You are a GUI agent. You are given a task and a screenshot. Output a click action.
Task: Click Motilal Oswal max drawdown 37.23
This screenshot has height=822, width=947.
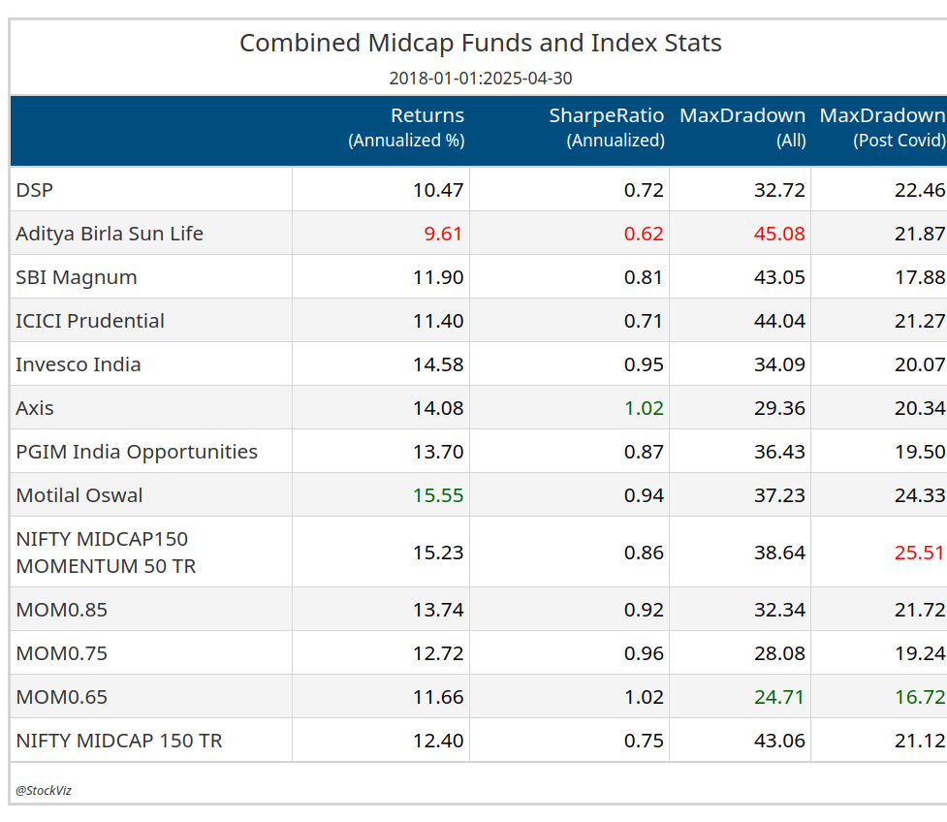pyautogui.click(x=779, y=495)
